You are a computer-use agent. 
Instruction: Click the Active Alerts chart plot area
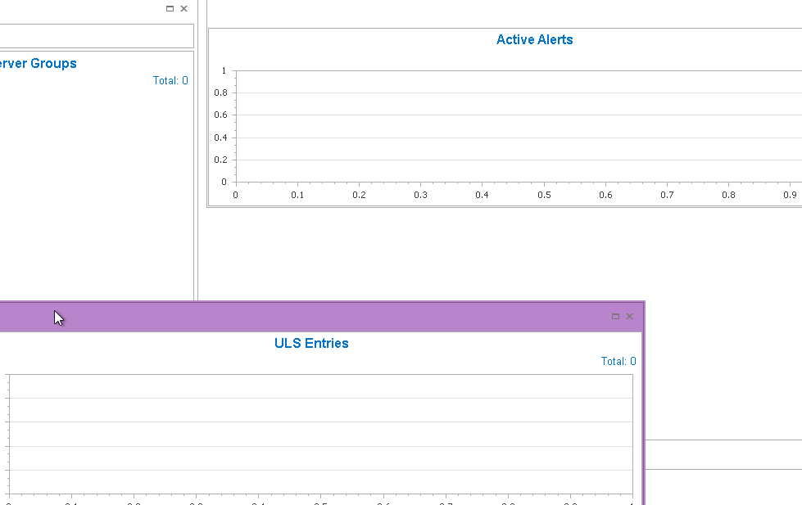(x=519, y=126)
